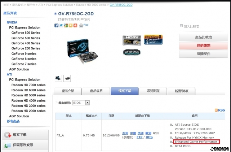Open Radeon HD 5000 series in sidebar
This screenshot has width=231, height=152.
(x=28, y=95)
